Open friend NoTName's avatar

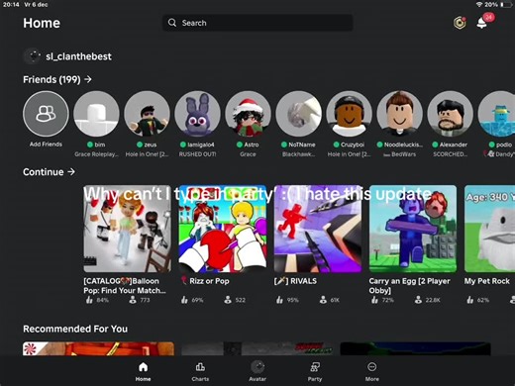(x=298, y=114)
